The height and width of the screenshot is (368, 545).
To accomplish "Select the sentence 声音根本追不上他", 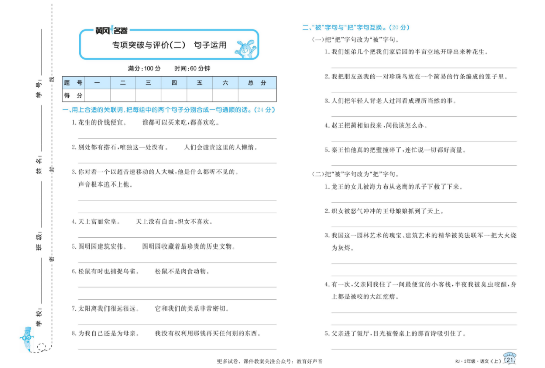I will 105,185.
